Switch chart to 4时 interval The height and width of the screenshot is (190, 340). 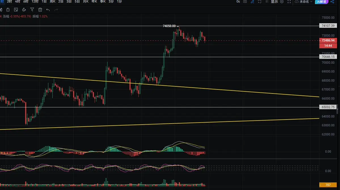click(18, 1)
